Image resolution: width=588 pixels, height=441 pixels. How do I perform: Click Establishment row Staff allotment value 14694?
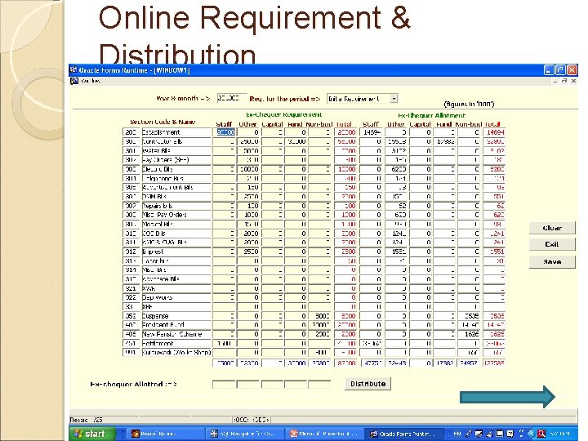[x=371, y=132]
